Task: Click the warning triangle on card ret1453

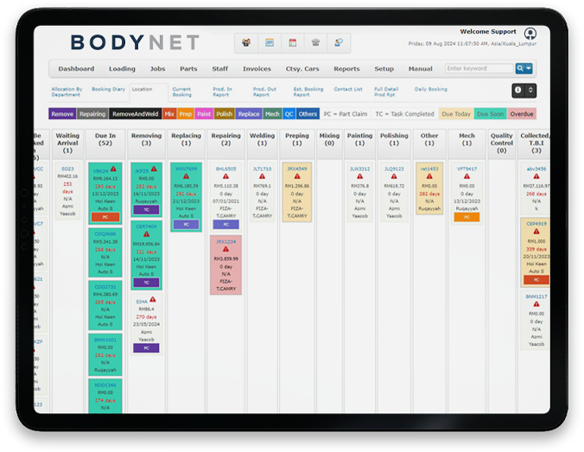Action: click(x=429, y=176)
